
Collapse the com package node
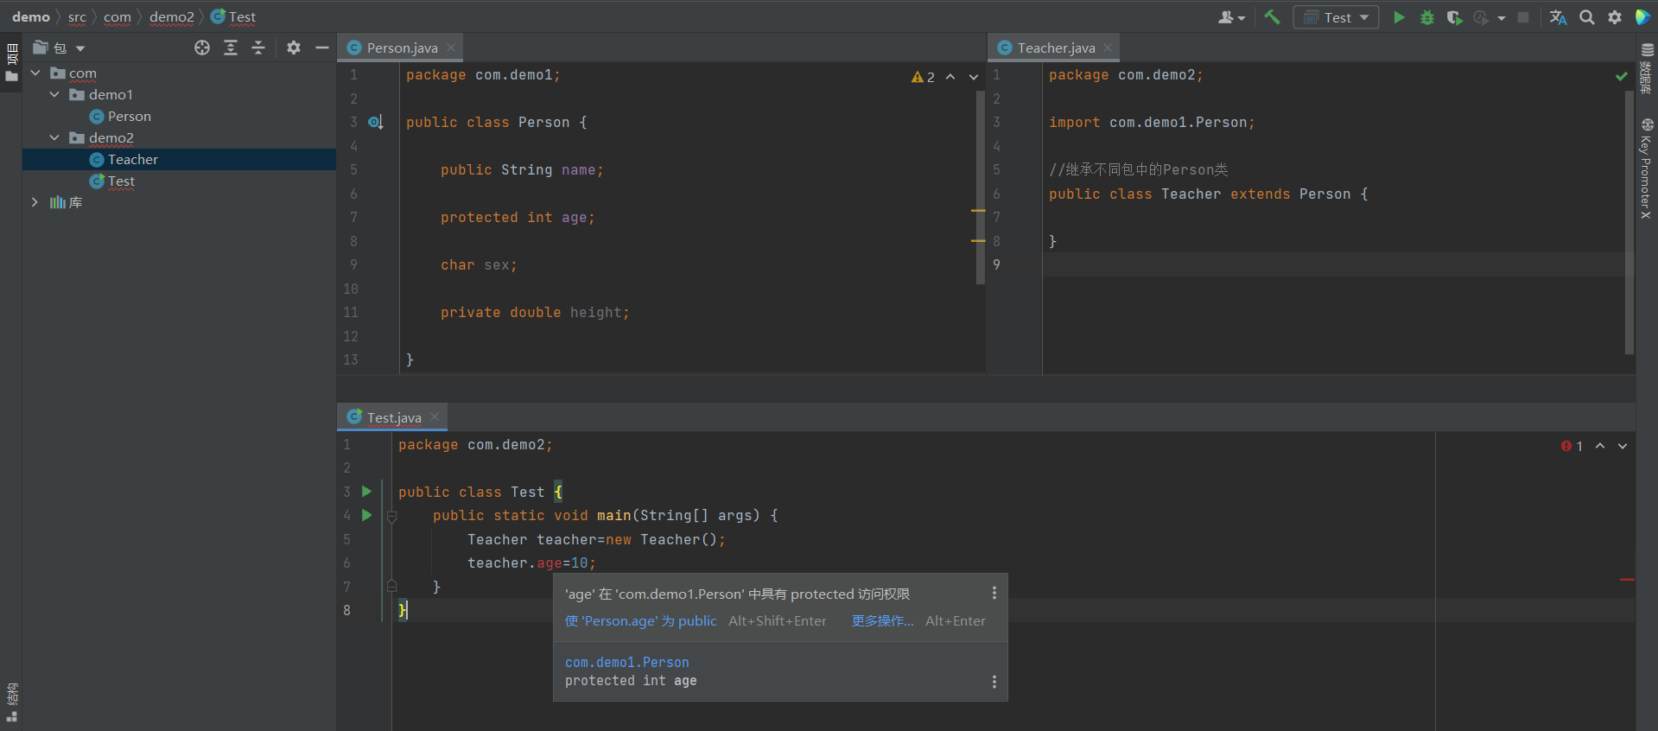coord(35,73)
